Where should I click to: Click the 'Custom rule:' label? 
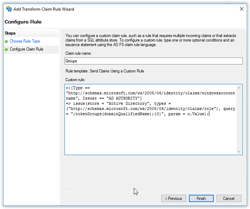point(75,80)
